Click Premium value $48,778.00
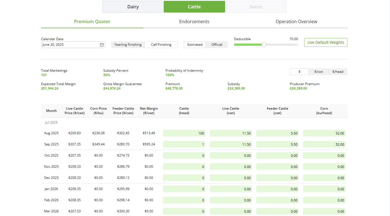 174,88
